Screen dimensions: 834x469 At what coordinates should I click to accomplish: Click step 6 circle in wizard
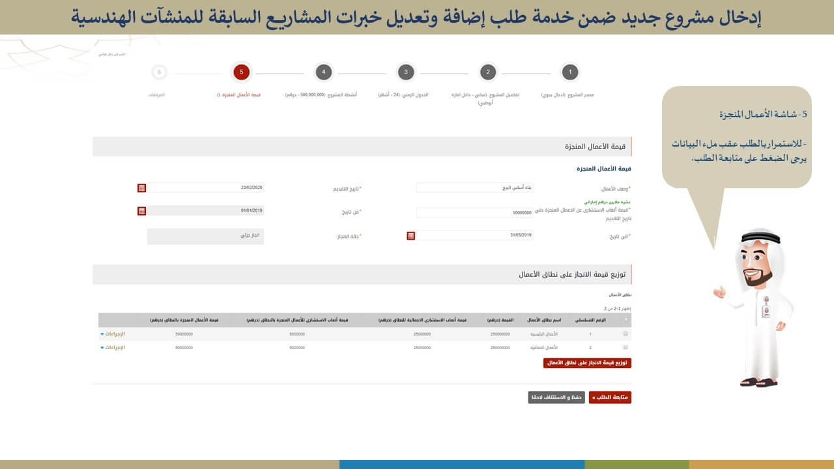pyautogui.click(x=159, y=72)
